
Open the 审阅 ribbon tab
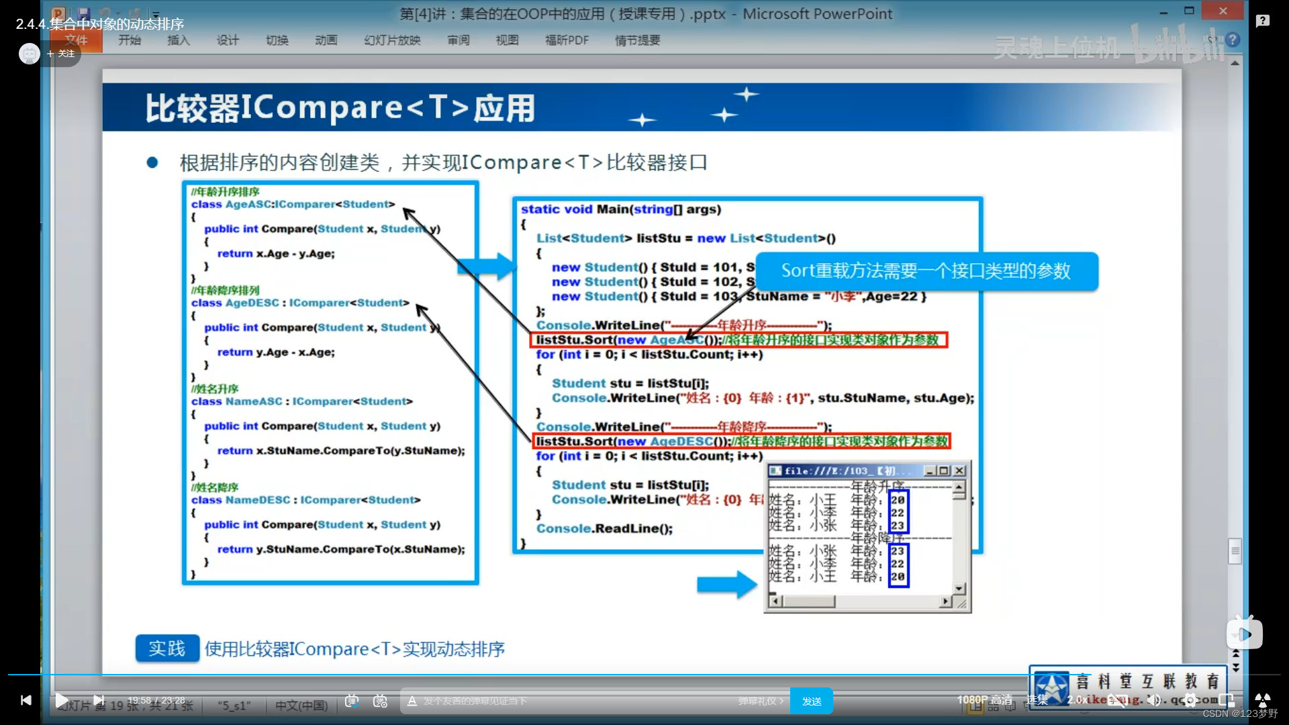coord(459,40)
